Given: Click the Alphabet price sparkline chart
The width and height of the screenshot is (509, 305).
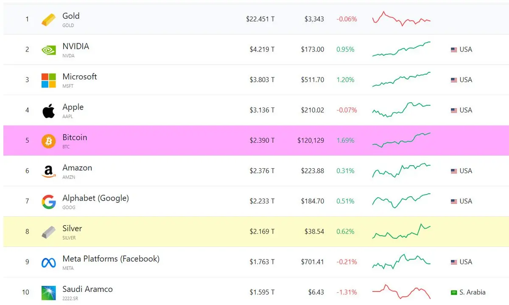Looking at the screenshot, I should [401, 201].
